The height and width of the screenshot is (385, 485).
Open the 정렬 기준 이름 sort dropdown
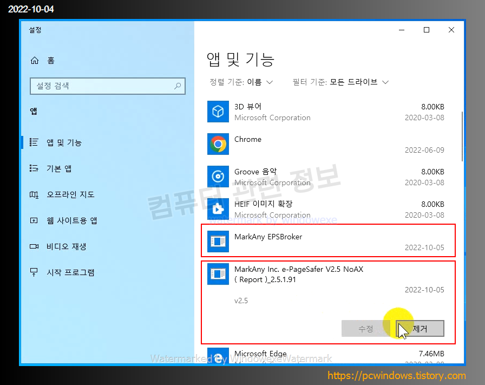241,82
